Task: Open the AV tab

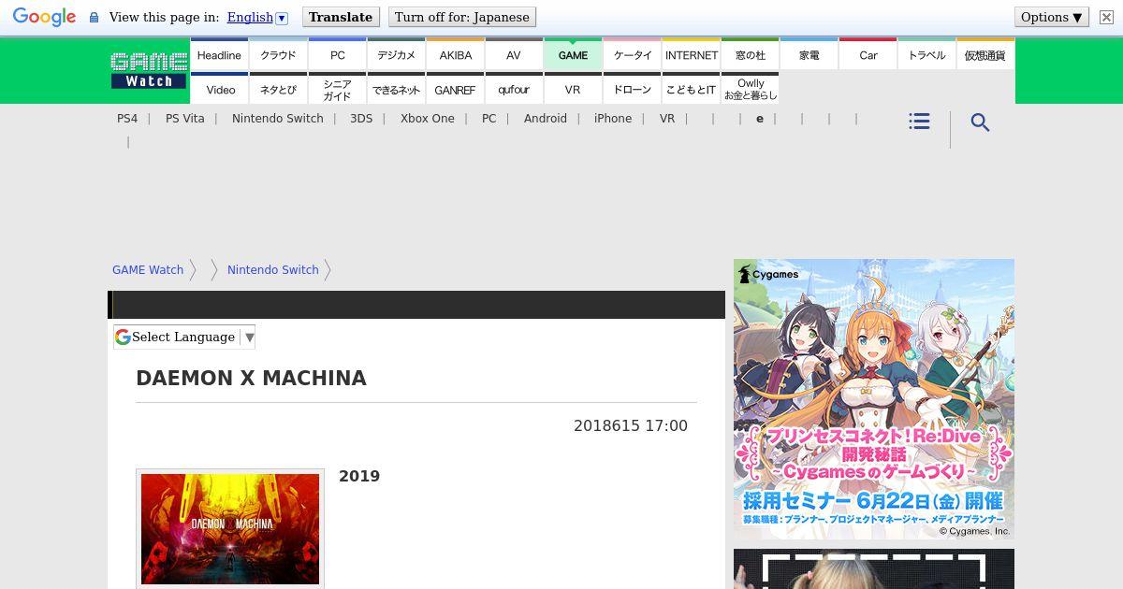Action: click(514, 55)
